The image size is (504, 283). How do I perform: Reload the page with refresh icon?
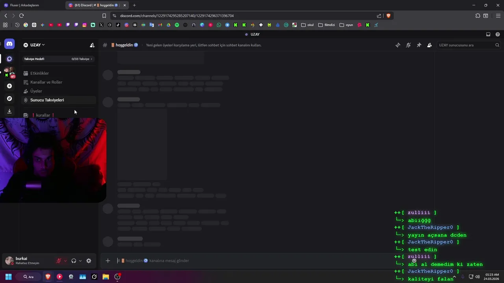point(21,16)
